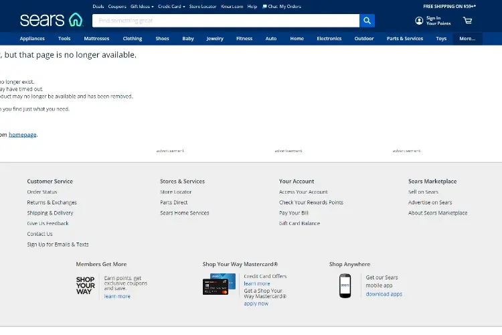This screenshot has height=335, width=502.
Task: Open Order Status in footer
Action: click(x=42, y=192)
